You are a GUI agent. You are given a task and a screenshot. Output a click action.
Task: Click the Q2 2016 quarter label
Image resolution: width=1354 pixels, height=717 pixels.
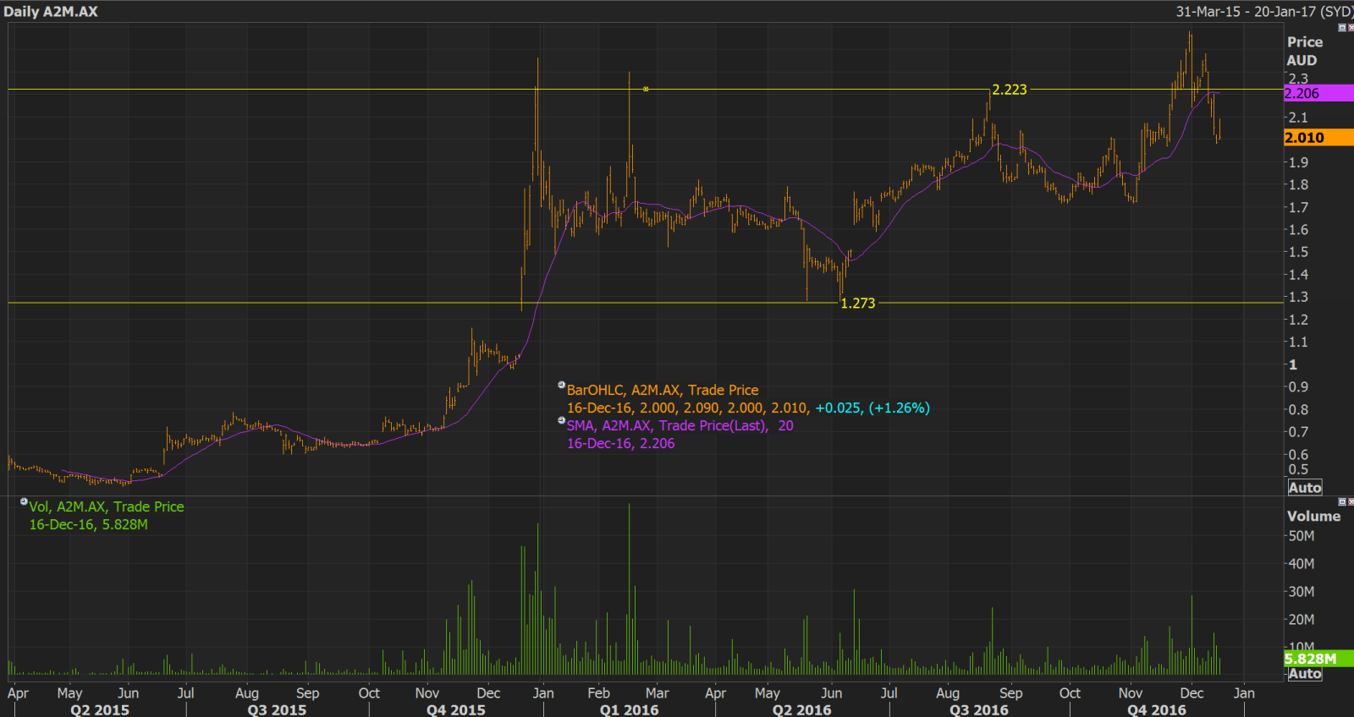pos(801,709)
